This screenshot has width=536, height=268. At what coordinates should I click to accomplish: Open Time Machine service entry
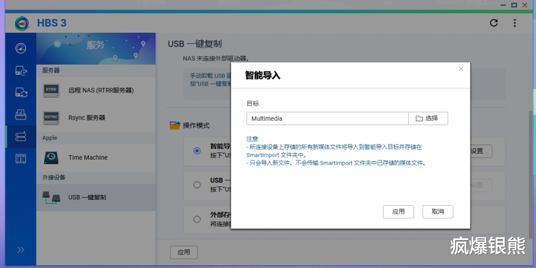click(95, 157)
